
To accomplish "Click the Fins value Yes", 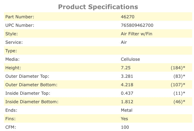I will pos(124,118).
